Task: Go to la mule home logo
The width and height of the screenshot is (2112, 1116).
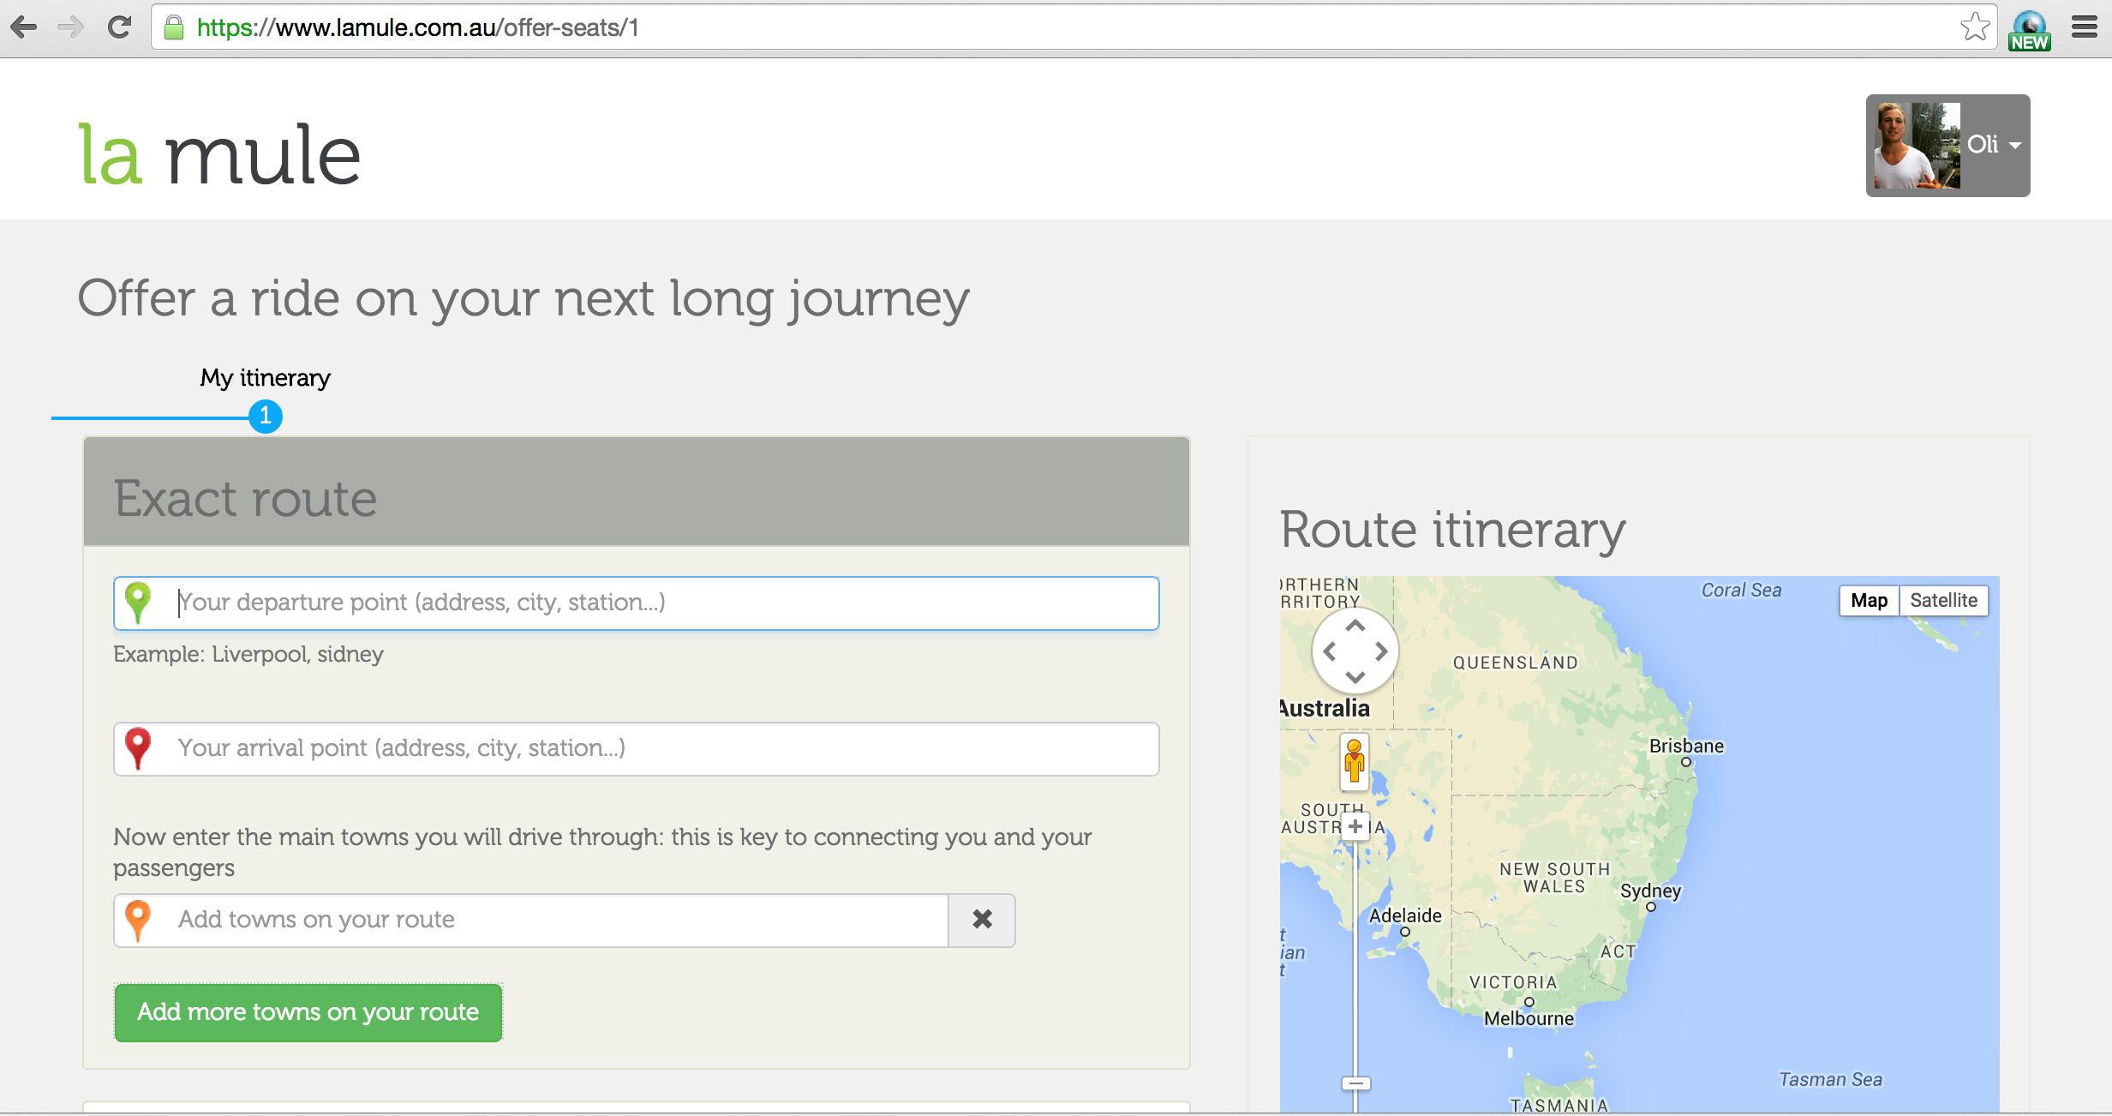Action: pos(219,155)
